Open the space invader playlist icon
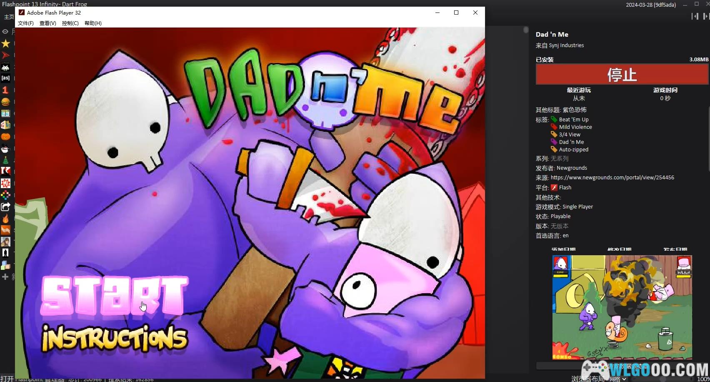The image size is (710, 382). [5, 67]
